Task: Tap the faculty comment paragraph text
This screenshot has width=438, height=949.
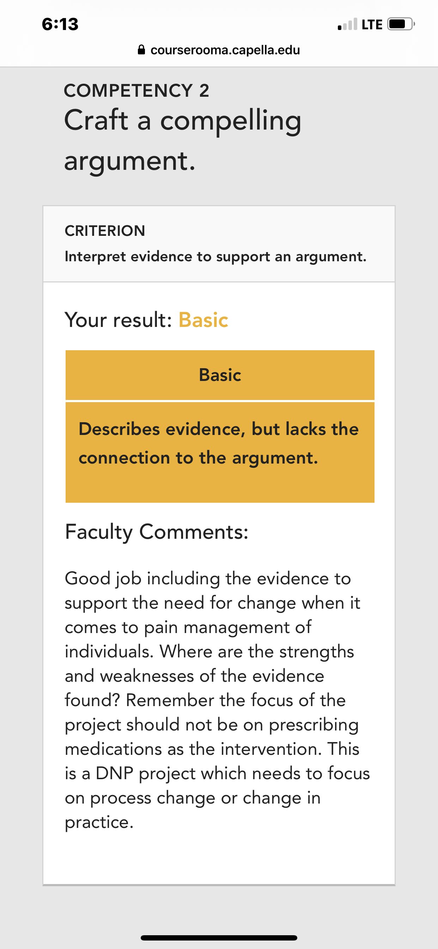Action: tap(217, 700)
